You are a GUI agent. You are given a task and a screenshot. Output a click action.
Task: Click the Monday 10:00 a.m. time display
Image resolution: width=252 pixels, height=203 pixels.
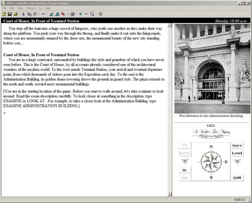point(231,21)
